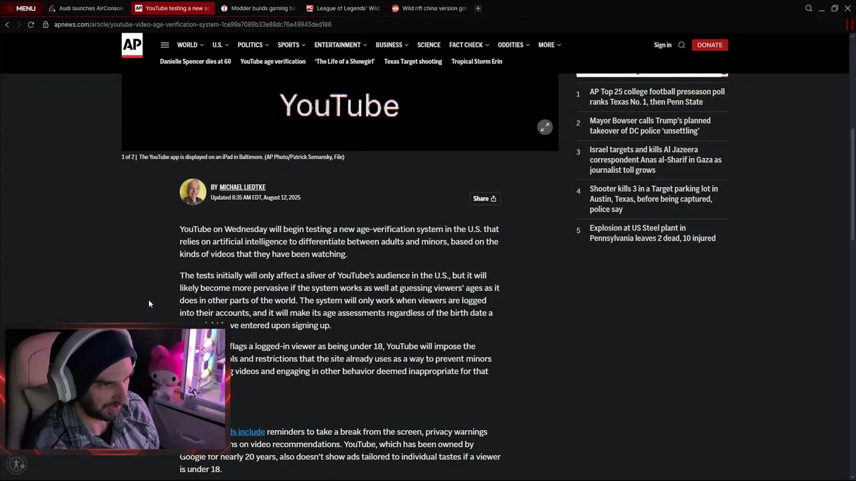Image resolution: width=856 pixels, height=481 pixels.
Task: Click the Share button
Action: tap(485, 198)
